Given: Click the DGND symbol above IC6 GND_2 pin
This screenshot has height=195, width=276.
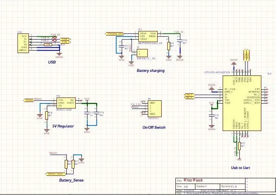Looking at the screenshot, I should [x=234, y=62].
